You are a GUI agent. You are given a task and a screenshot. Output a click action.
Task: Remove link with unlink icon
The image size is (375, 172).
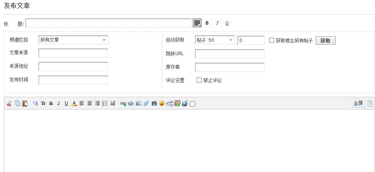click(131, 104)
